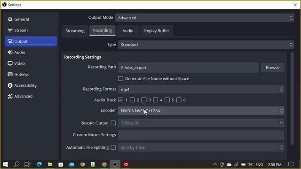Screen dimensions: 301x169
Task: Open the Accessibility settings section
Action: (x=31, y=85)
